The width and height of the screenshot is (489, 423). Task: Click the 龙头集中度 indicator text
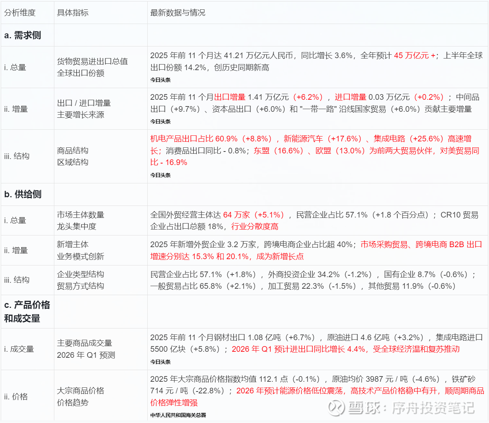[x=77, y=226]
